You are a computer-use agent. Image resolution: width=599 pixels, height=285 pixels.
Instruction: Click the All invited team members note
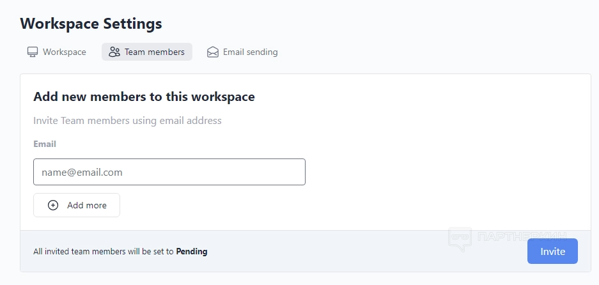coord(102,251)
